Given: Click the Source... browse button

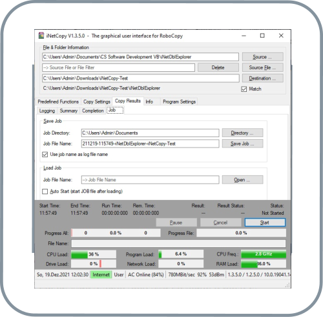Looking at the screenshot, I should (x=262, y=57).
